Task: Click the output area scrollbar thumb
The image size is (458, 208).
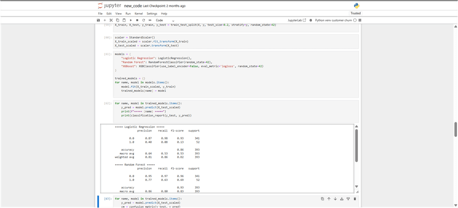Action: tap(356, 145)
